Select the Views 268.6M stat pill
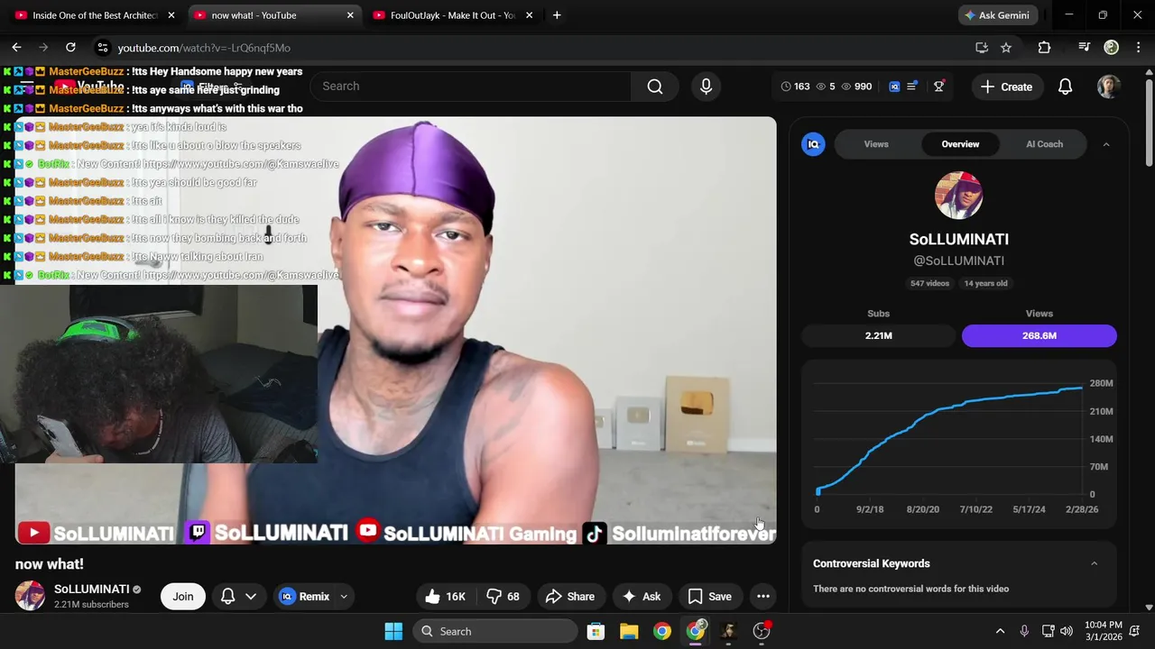 (1039, 335)
